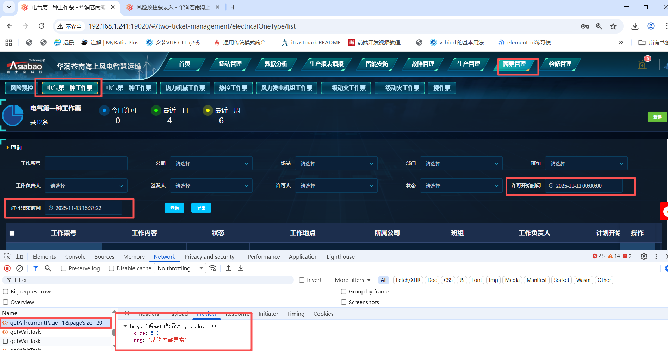Click the 工作票号 input field

tap(86, 164)
